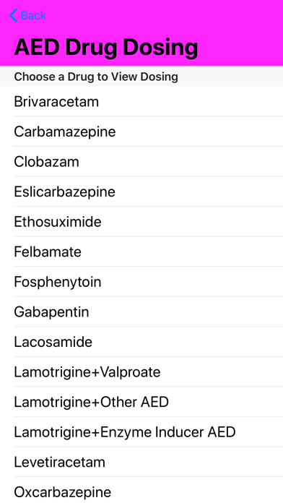Choose Gabapentin
The width and height of the screenshot is (283, 503).
141,311
